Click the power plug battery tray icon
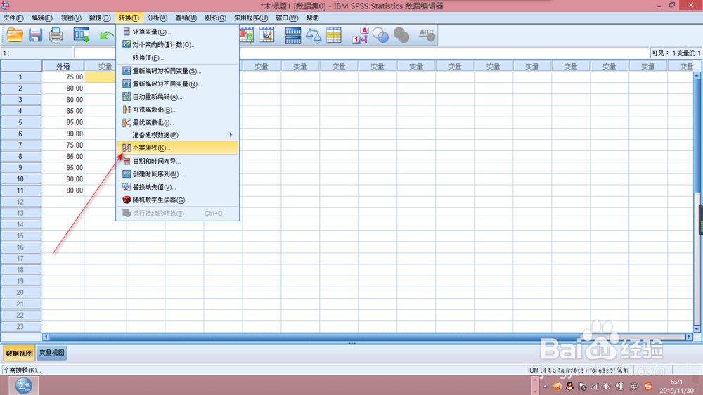 [x=619, y=386]
